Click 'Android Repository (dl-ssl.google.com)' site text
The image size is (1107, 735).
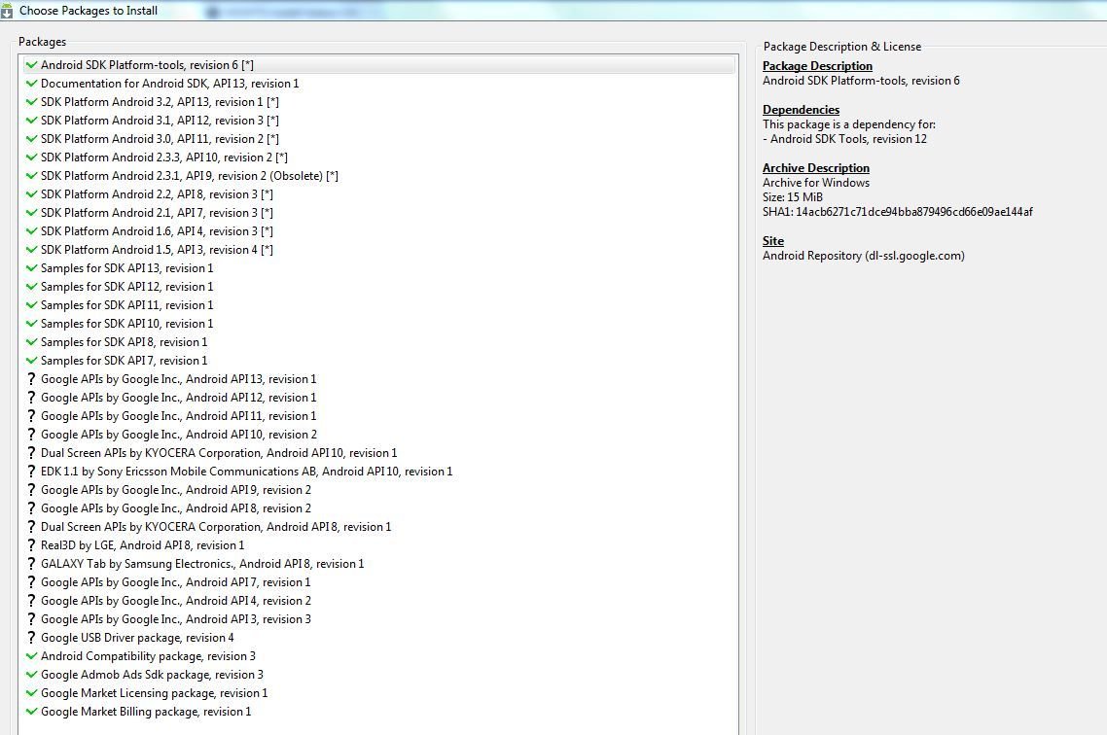coord(864,256)
